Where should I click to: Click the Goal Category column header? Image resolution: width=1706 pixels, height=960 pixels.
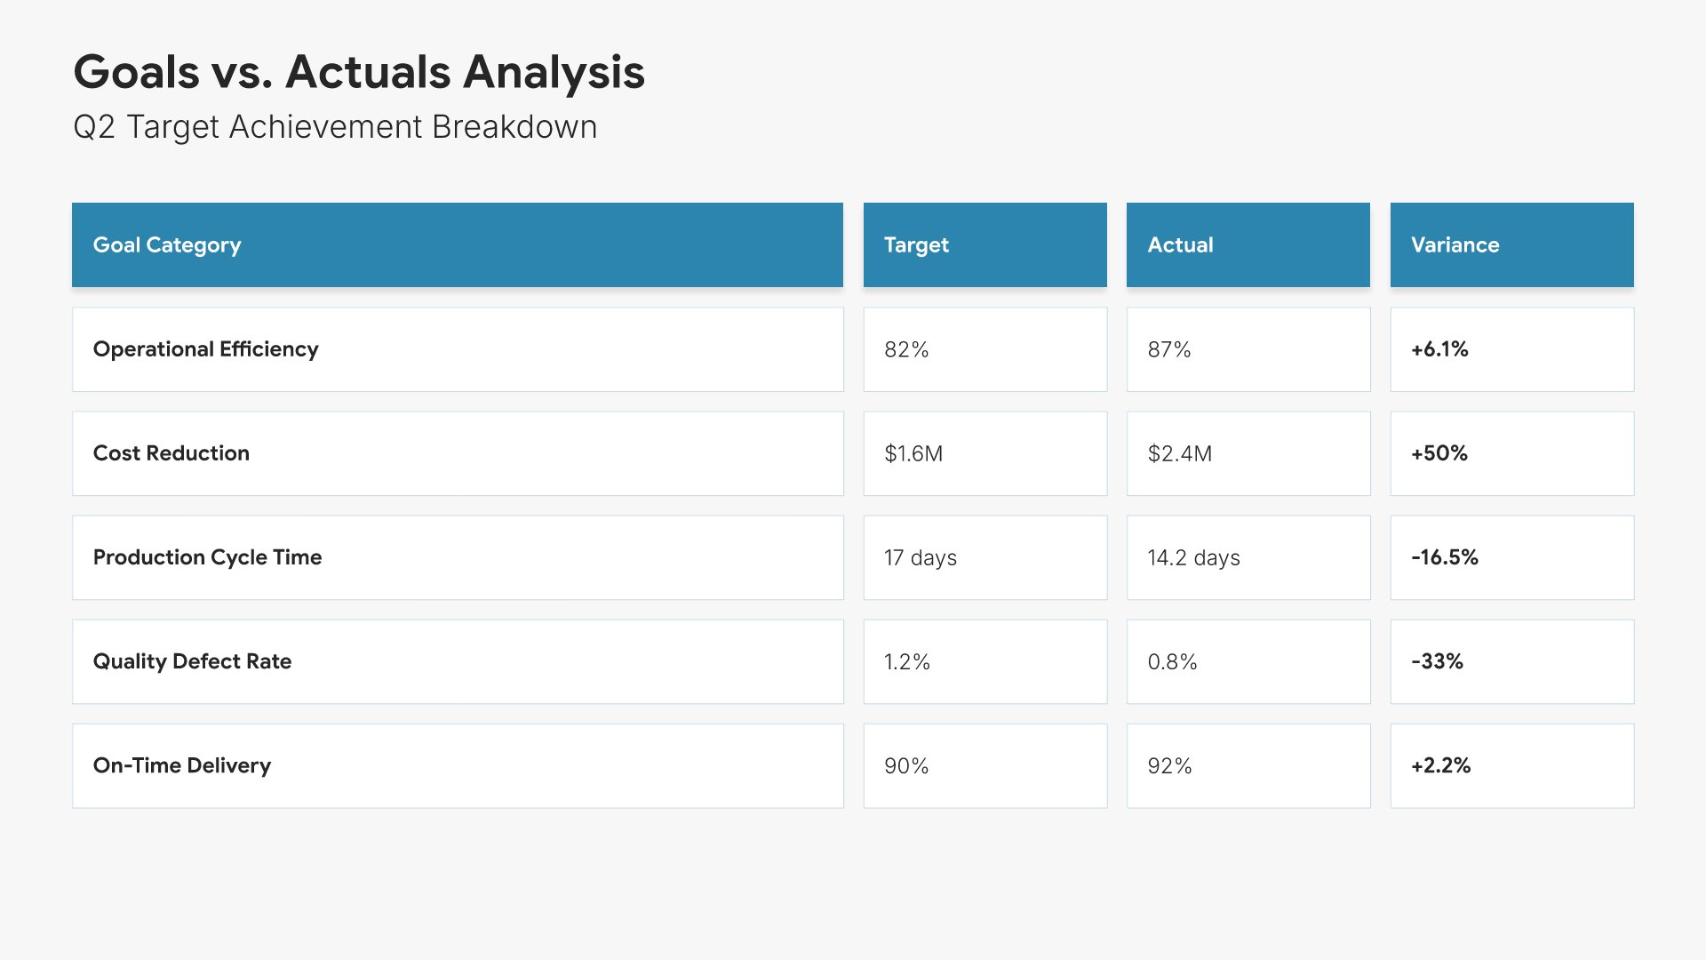167,245
